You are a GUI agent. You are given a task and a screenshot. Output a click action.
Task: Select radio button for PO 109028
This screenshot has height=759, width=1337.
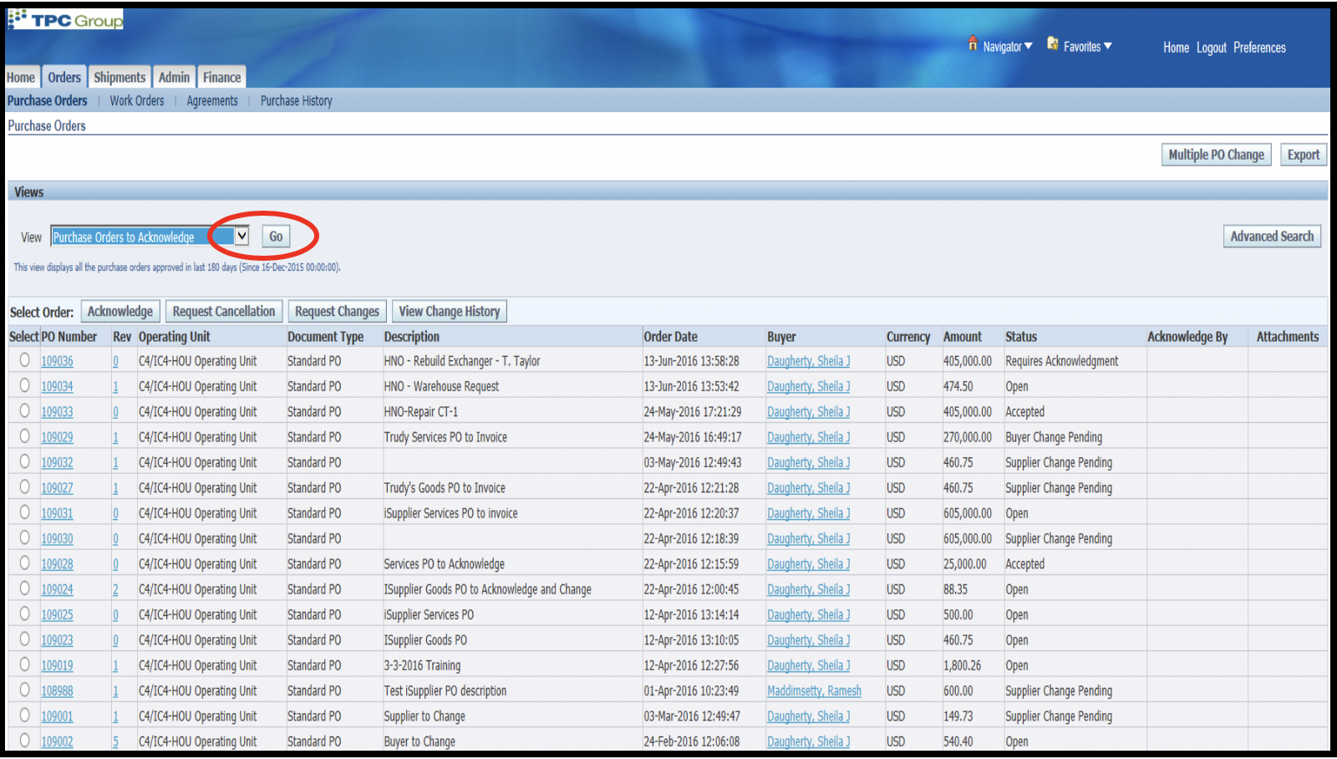(24, 563)
